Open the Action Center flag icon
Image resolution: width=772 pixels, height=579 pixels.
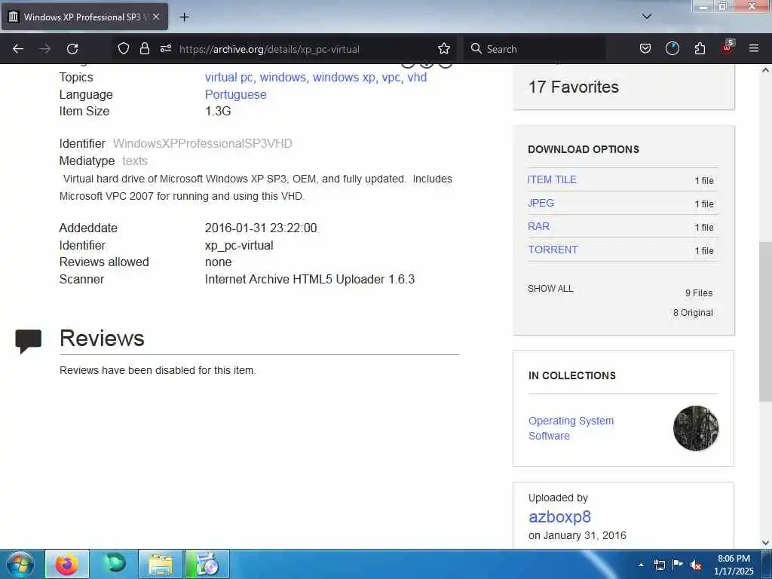point(678,565)
